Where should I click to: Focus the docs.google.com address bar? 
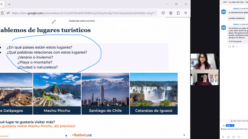[84, 13]
